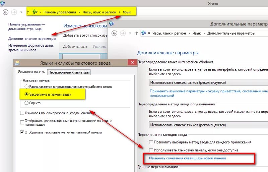Close the 'Языки и службы текстового ввода' dialog
The image size is (268, 172).
[x=132, y=63]
